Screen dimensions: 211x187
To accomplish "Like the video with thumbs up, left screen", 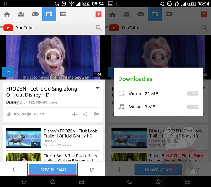I will [x=9, y=114].
